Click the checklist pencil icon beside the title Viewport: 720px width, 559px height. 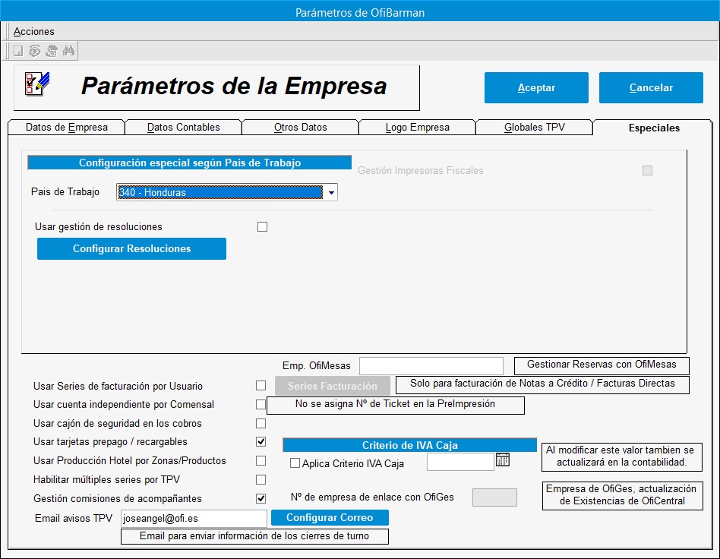pos(37,84)
